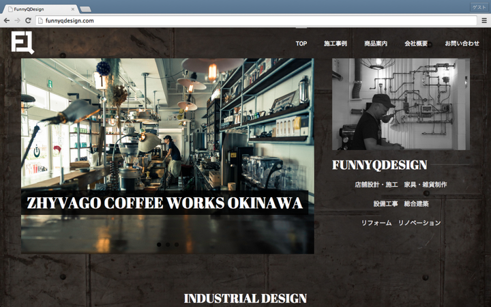Click the INDUSTRIAL DESIGN heading
Viewport: 491px width, 307px height.
[x=245, y=298]
